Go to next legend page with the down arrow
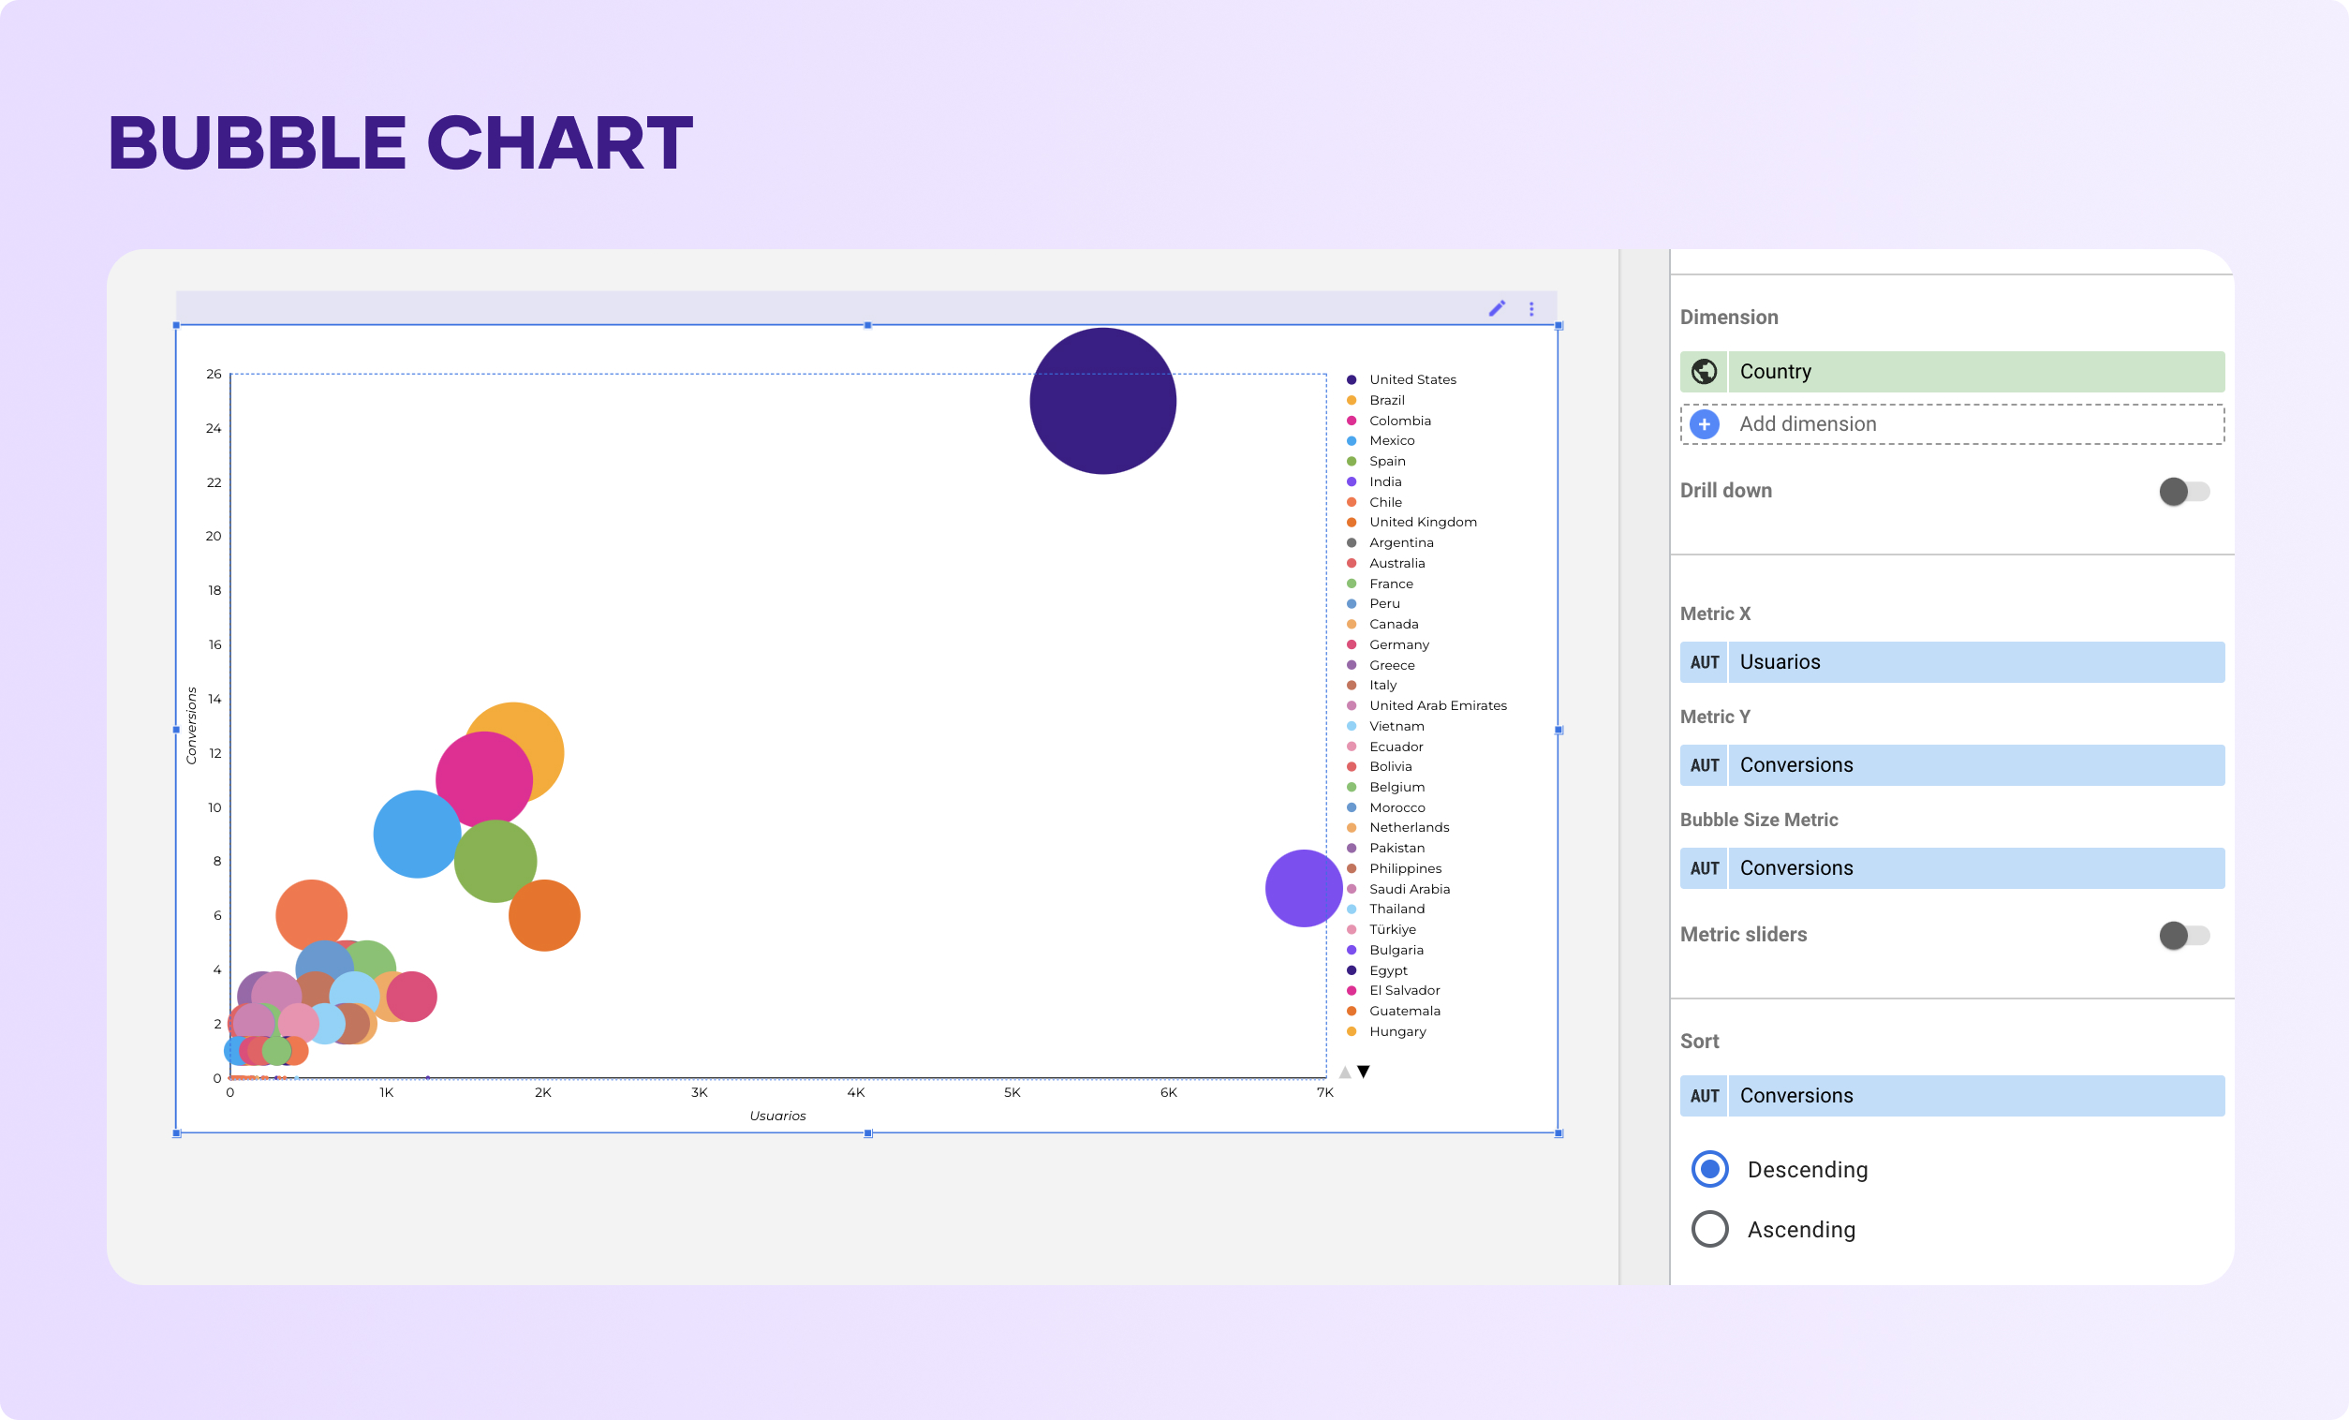Screen dimensions: 2349x1420 (1364, 1072)
